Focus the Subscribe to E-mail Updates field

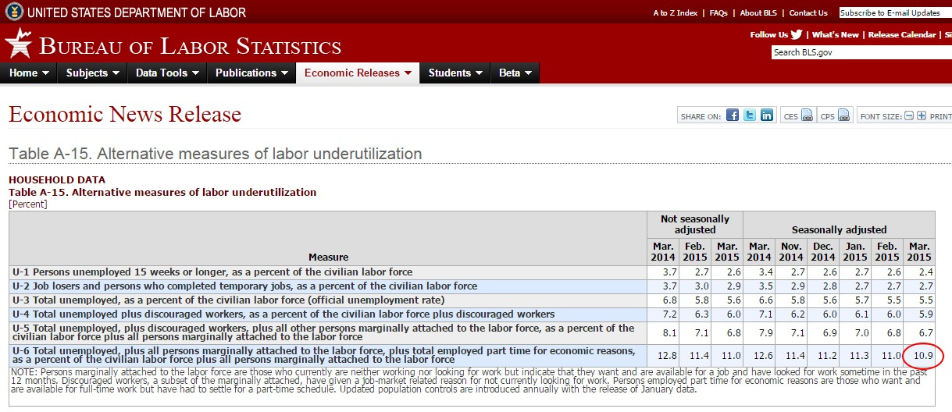[x=895, y=12]
